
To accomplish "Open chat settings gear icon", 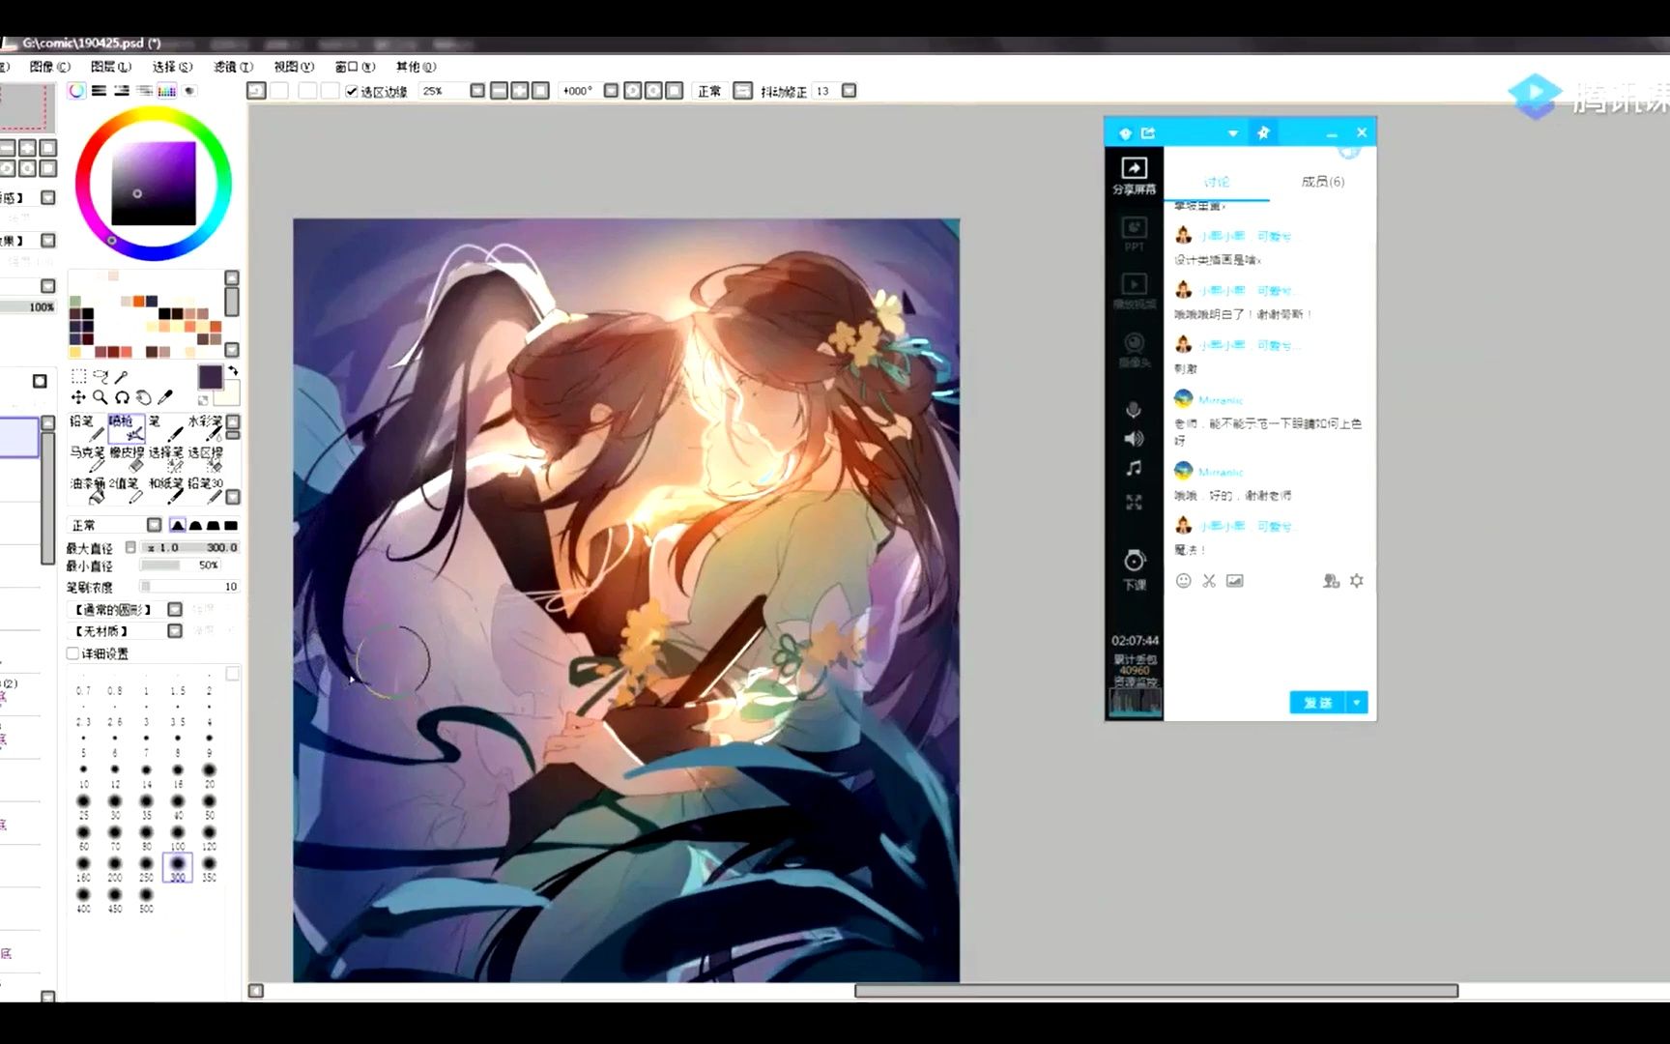I will pos(1357,581).
